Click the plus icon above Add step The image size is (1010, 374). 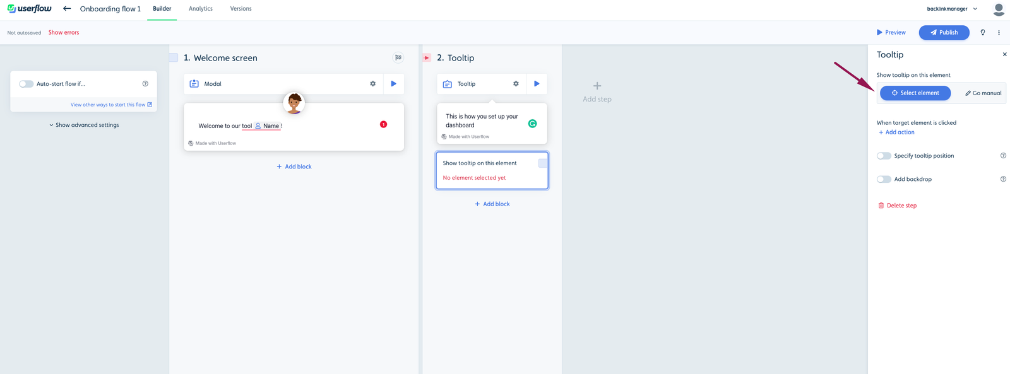click(597, 86)
